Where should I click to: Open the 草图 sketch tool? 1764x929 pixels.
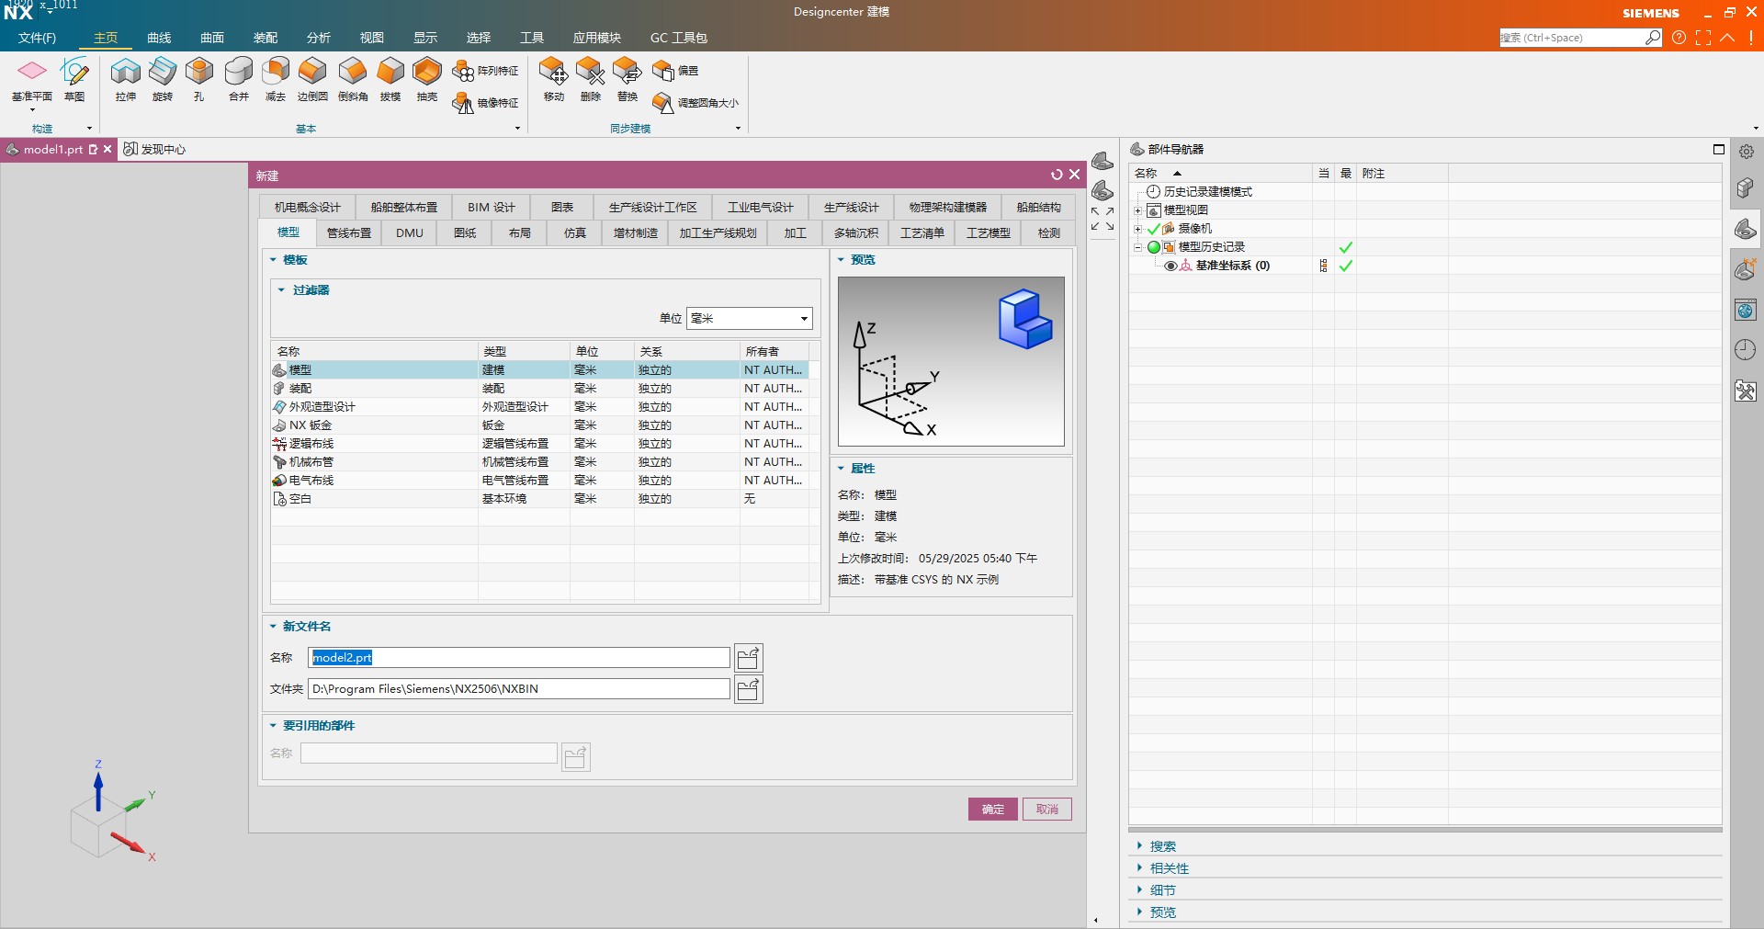click(x=74, y=79)
